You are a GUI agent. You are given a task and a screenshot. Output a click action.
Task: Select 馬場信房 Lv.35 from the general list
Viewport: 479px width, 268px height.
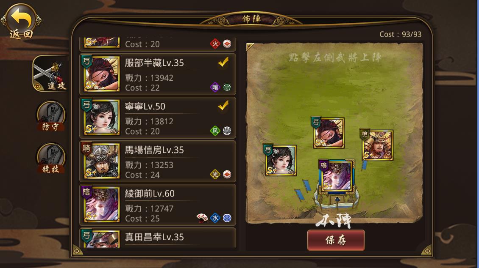(x=158, y=161)
